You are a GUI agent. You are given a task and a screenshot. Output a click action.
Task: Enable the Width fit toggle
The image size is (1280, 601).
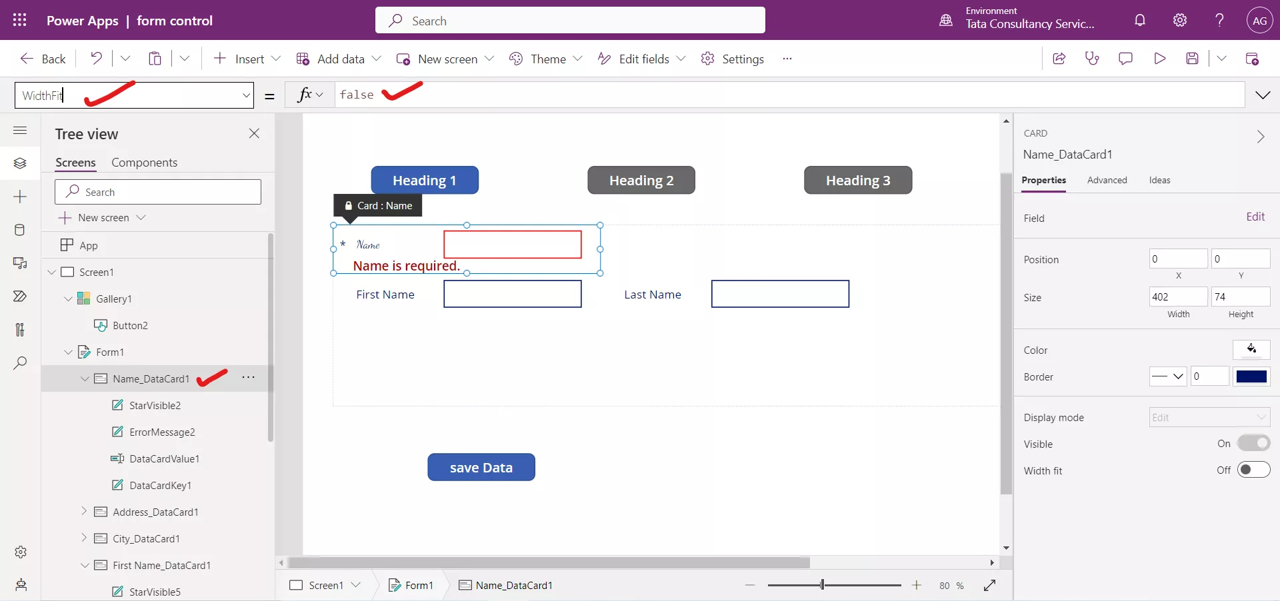coord(1254,470)
